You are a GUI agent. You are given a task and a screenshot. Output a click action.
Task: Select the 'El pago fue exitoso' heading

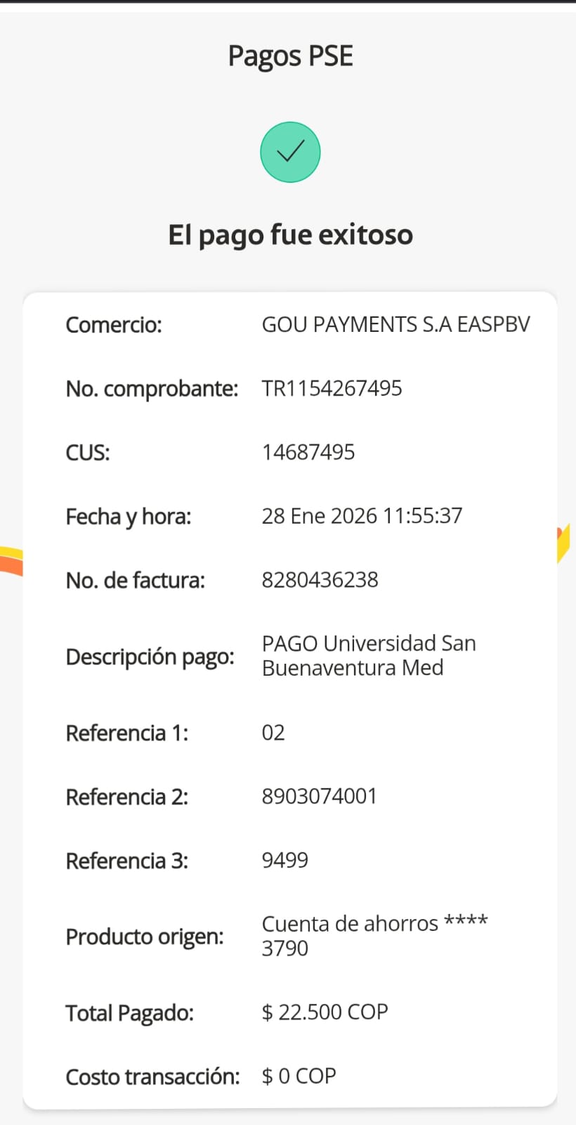coord(290,235)
